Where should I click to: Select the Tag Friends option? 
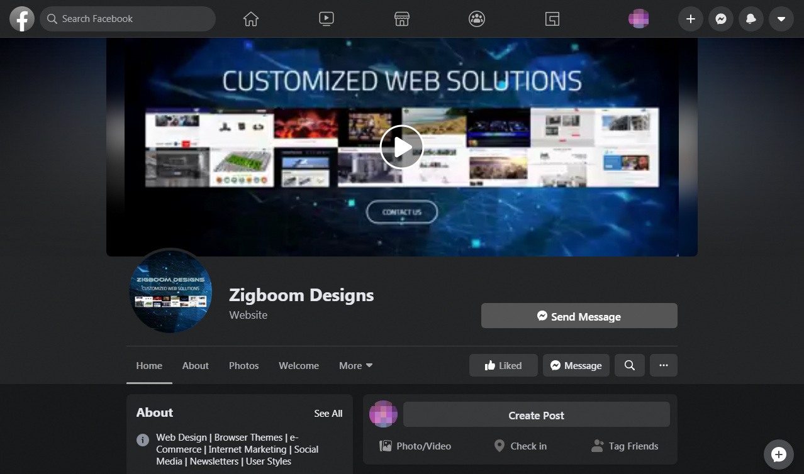point(625,446)
